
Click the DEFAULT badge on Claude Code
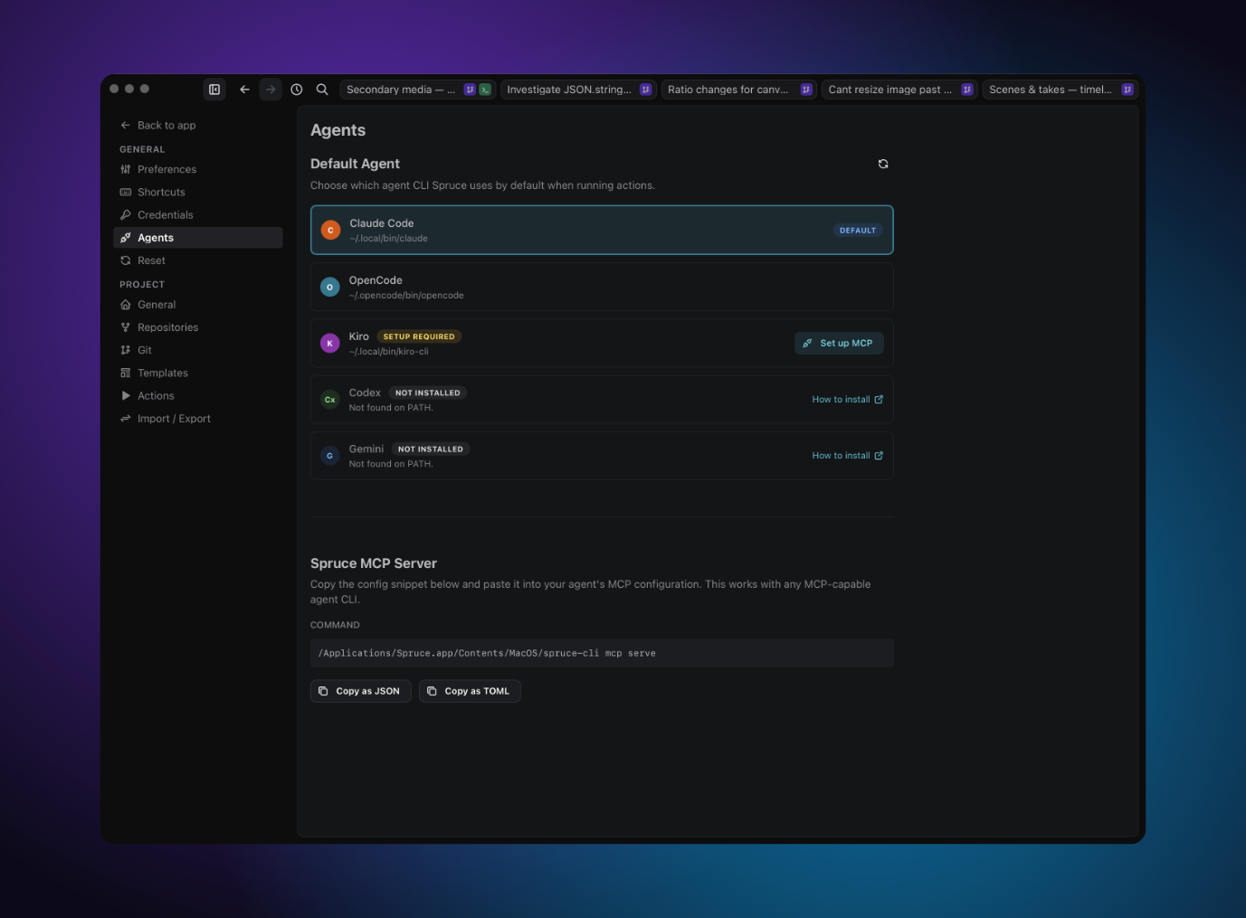[x=858, y=231]
